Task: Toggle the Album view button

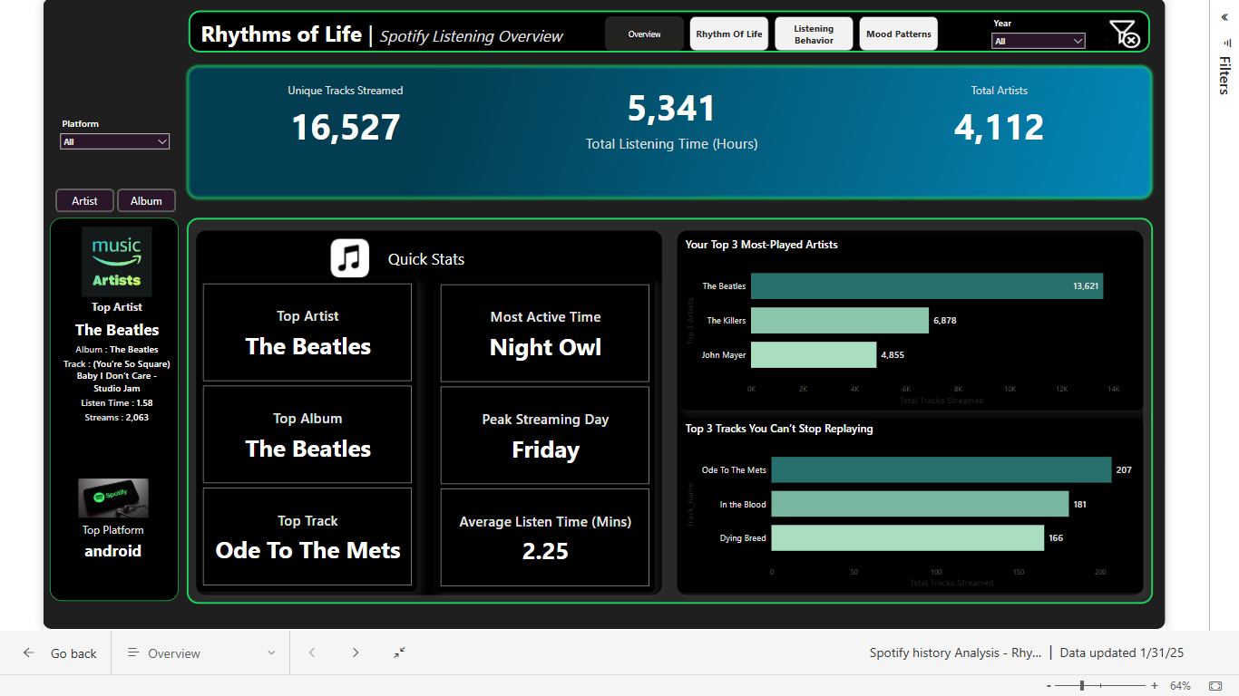Action: [146, 200]
